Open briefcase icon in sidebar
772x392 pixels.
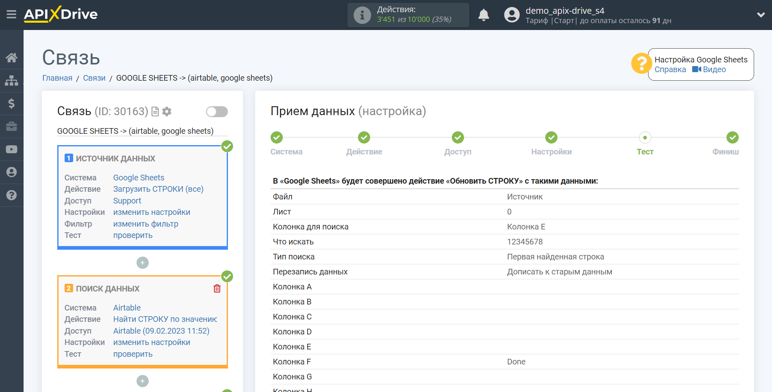click(11, 126)
